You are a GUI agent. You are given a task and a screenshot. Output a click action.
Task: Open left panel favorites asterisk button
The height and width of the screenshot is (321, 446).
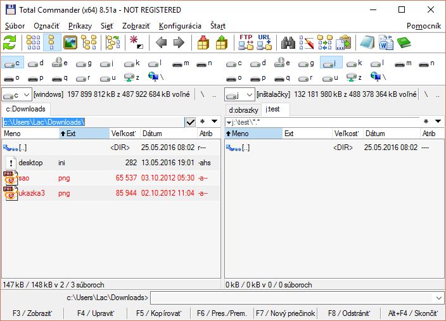(x=203, y=122)
